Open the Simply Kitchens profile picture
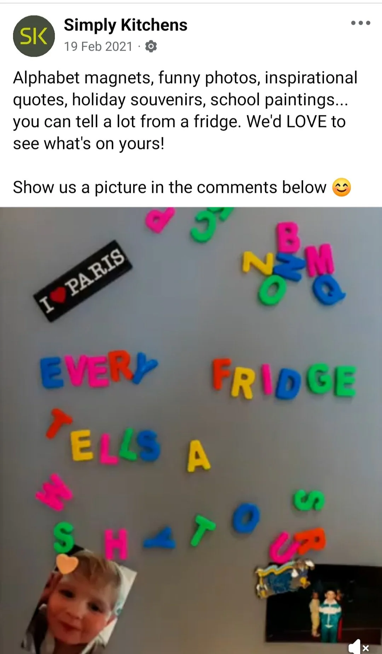Screen dimensions: 382x654 [x=34, y=36]
